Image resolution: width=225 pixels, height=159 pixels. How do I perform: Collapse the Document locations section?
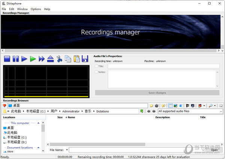tap(38, 147)
